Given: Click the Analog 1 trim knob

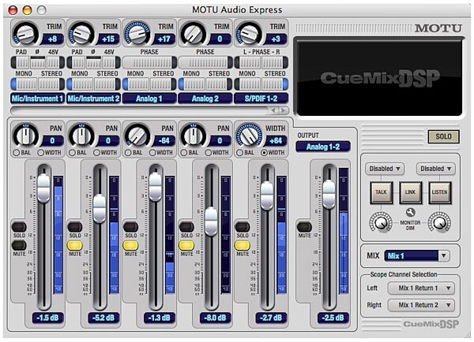Looking at the screenshot, I should pyautogui.click(x=137, y=34).
